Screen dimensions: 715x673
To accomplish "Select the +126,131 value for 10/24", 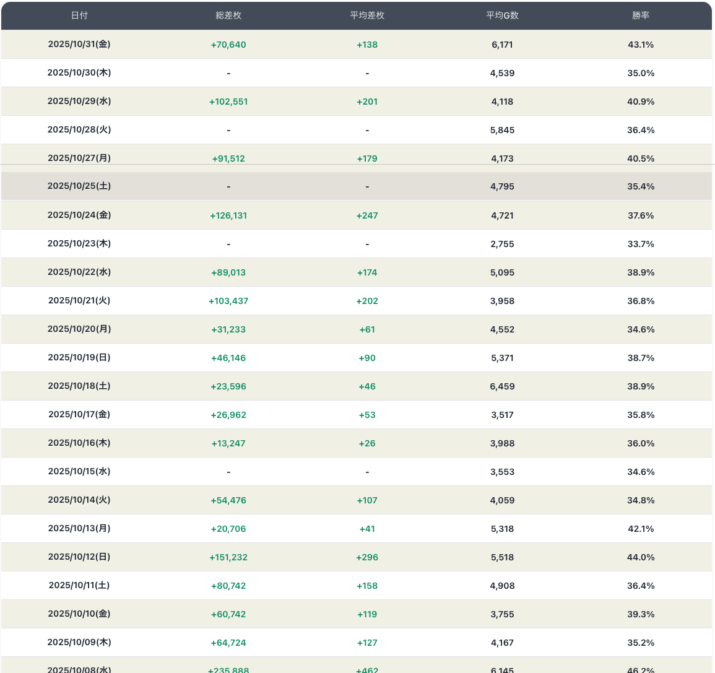I will pos(228,215).
